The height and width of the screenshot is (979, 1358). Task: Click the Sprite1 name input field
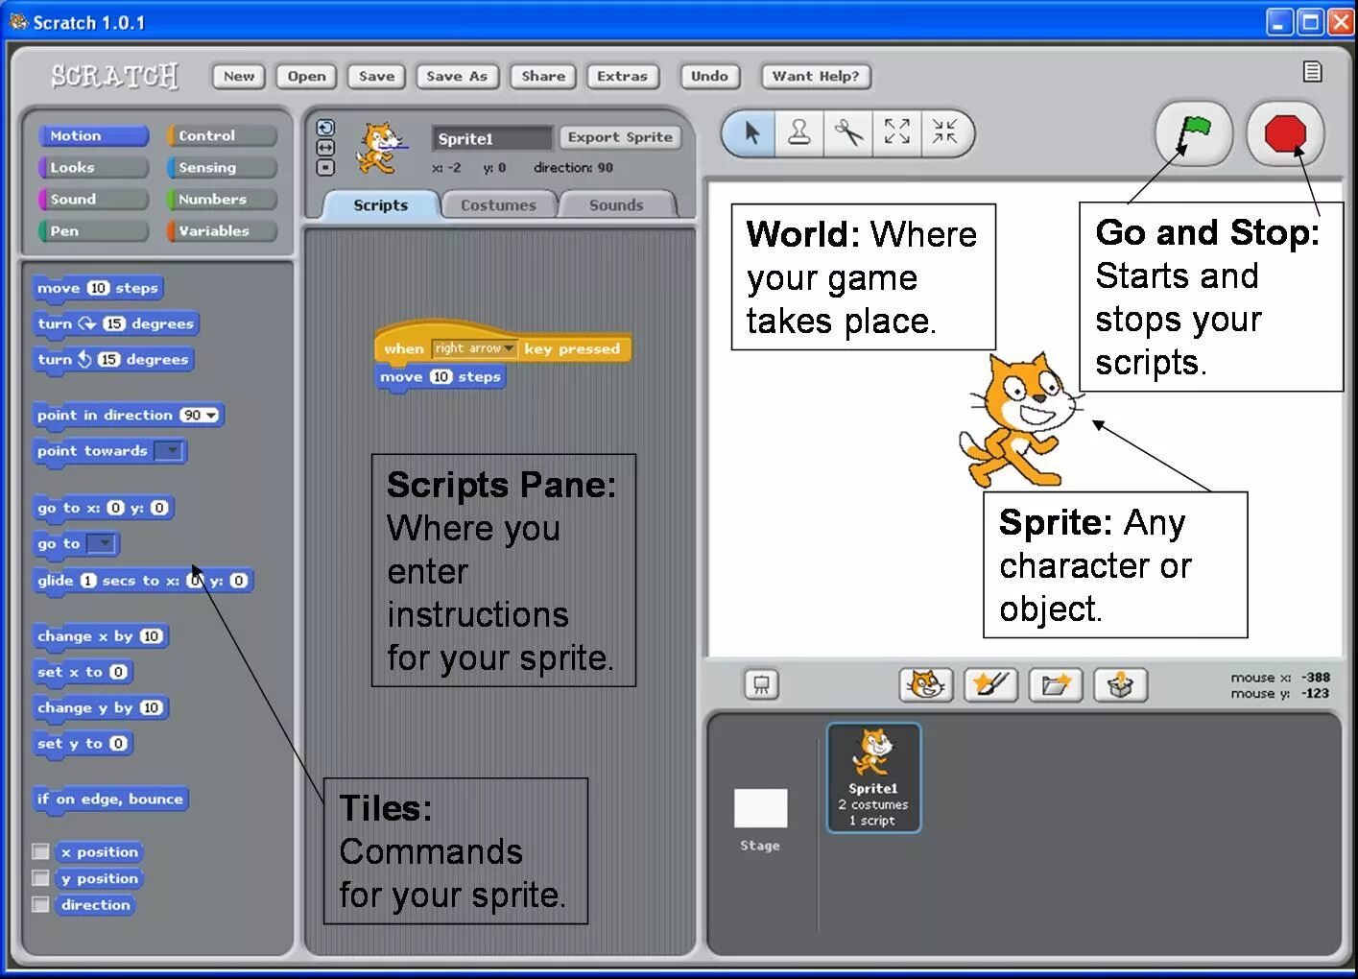[x=491, y=138]
